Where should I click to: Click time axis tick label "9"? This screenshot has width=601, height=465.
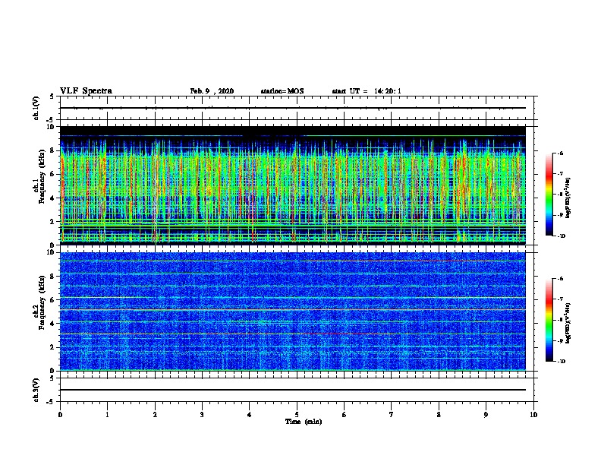pyautogui.click(x=486, y=415)
